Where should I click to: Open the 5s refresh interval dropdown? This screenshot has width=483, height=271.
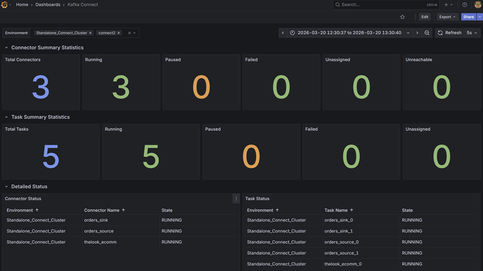(472, 33)
